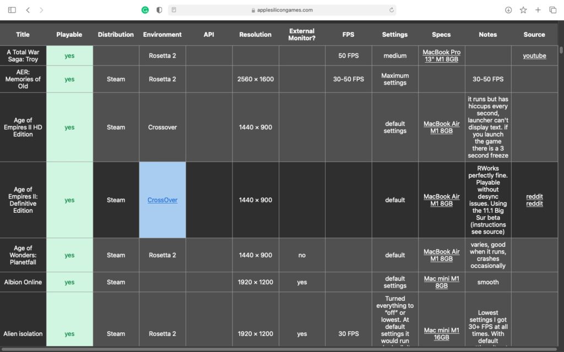The width and height of the screenshot is (564, 352).
Task: Click the Grammarly extension icon
Action: (145, 10)
